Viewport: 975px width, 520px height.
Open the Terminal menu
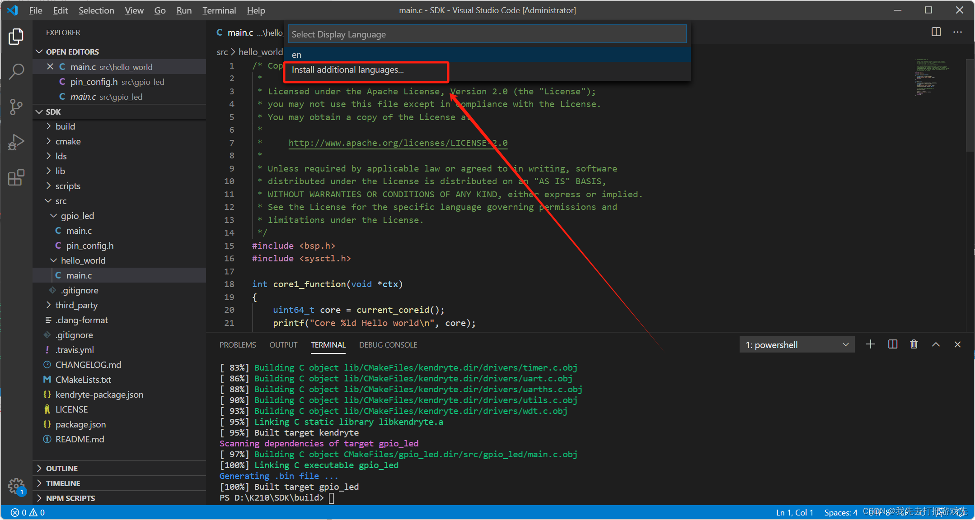tap(219, 10)
